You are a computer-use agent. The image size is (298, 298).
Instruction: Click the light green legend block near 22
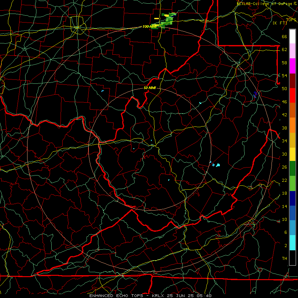[x=292, y=183]
